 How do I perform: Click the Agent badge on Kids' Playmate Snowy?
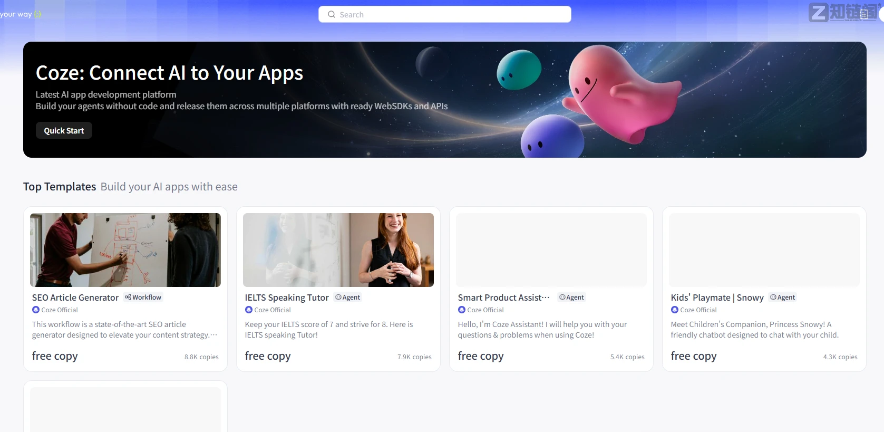783,297
